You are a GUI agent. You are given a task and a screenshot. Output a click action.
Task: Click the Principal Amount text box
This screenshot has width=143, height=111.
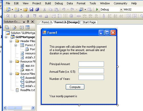(x=91, y=64)
